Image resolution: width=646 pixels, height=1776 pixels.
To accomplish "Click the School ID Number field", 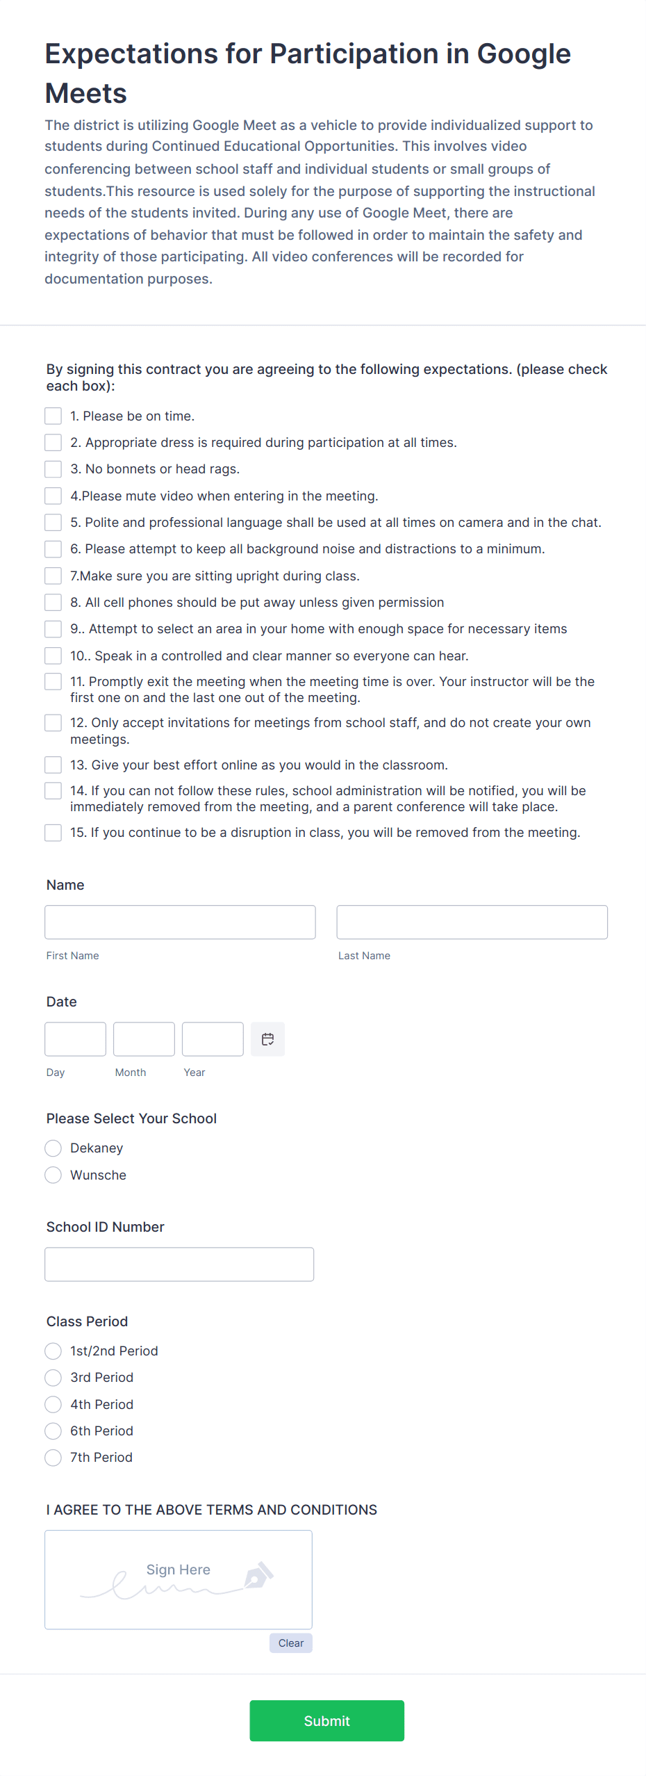I will [x=179, y=1264].
